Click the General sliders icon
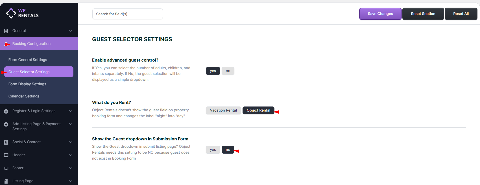This screenshot has width=480, height=185. coord(6,31)
